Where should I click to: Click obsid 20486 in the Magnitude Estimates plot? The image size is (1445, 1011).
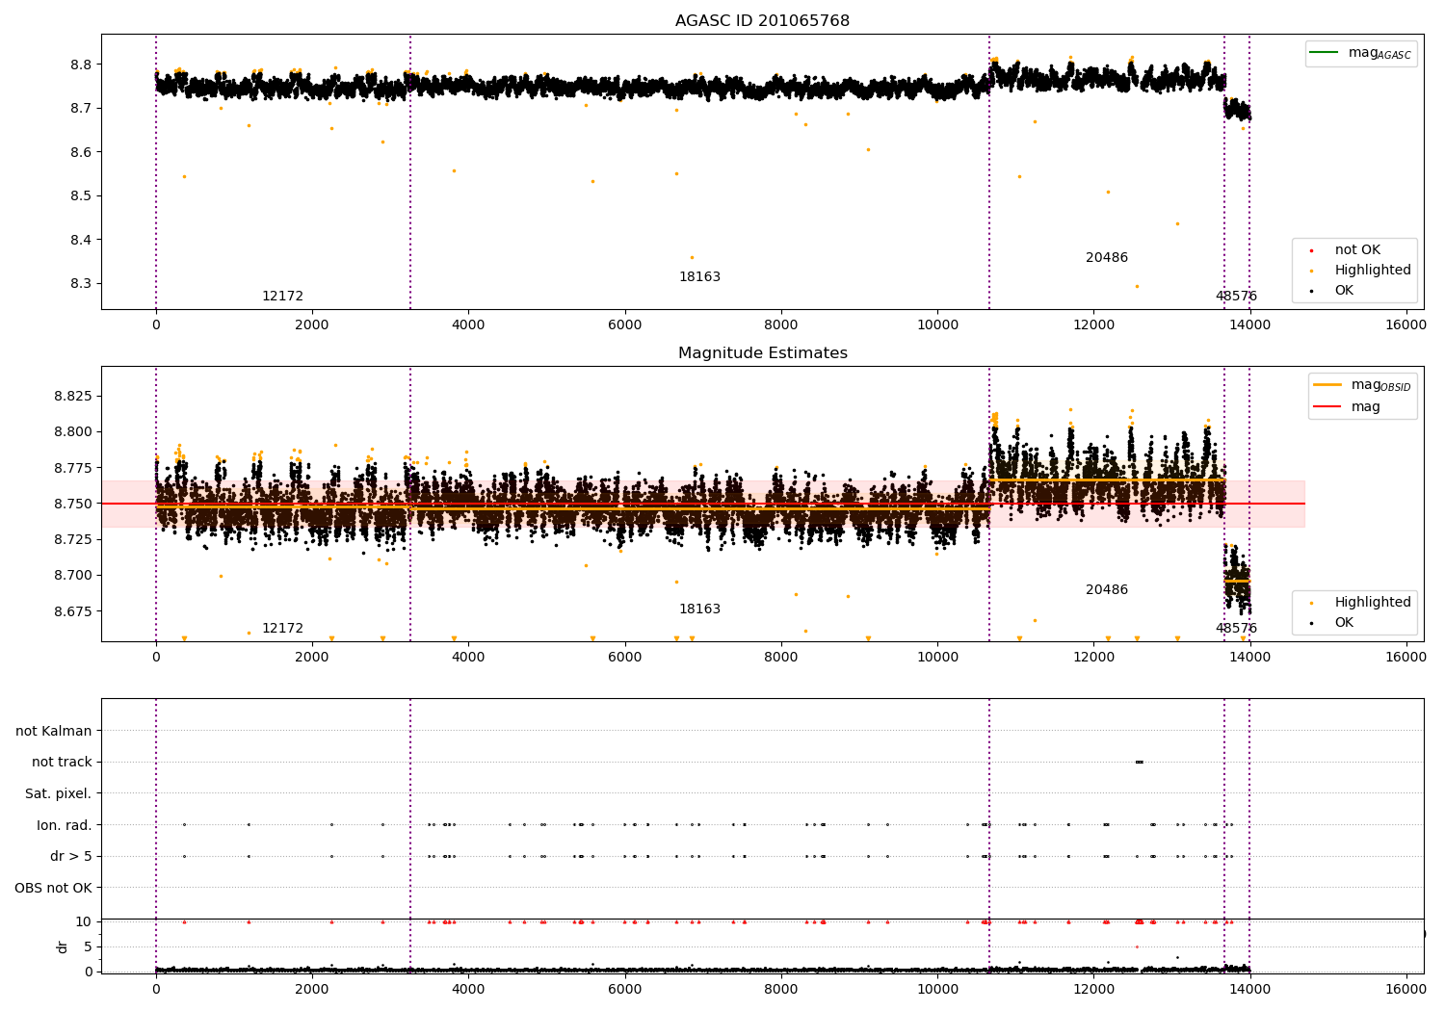tap(1106, 589)
